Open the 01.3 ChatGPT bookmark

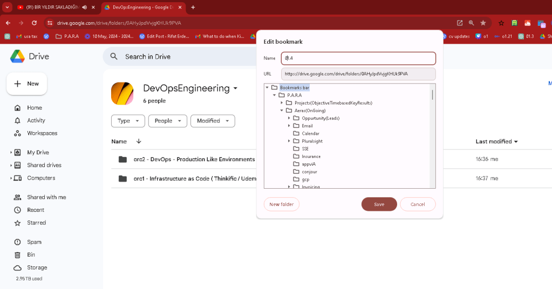coord(526,36)
